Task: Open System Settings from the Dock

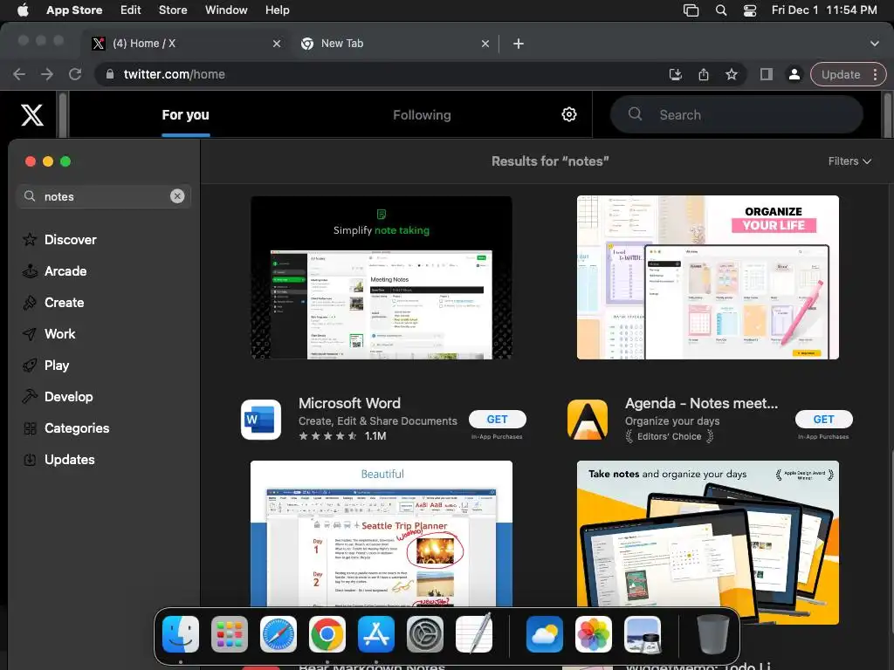Action: click(425, 634)
